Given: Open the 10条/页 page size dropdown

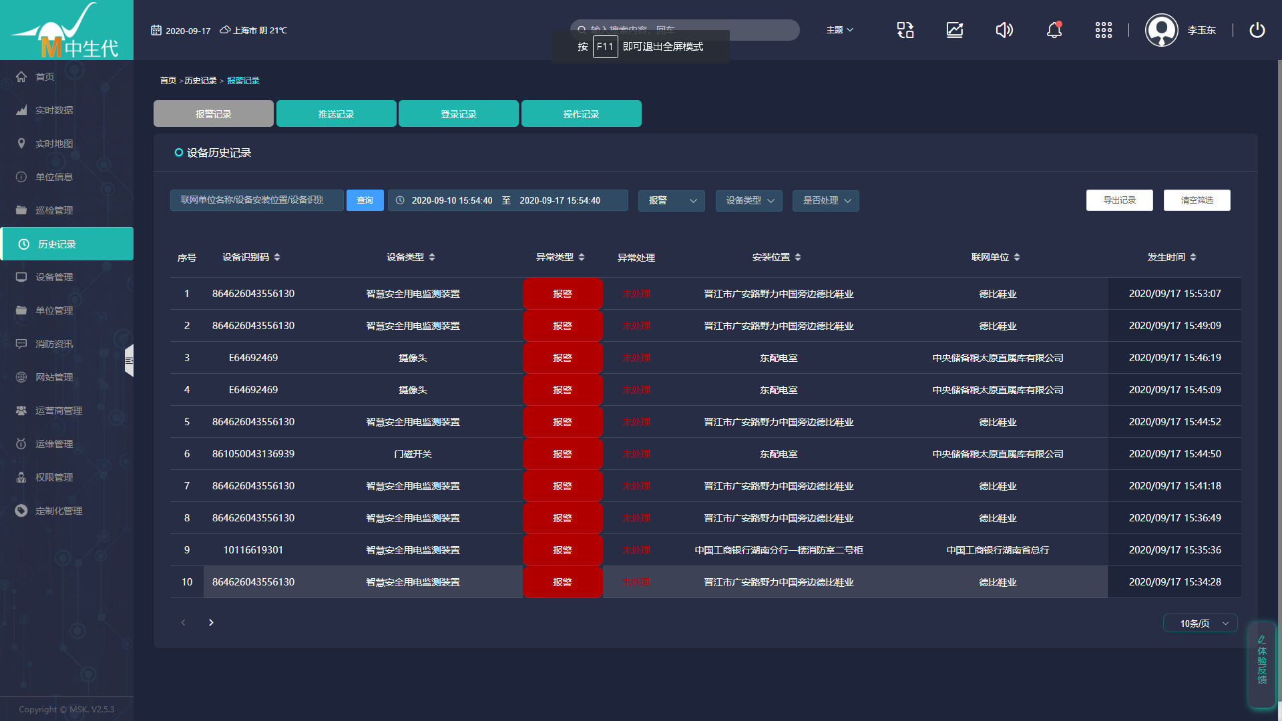Looking at the screenshot, I should (1200, 623).
